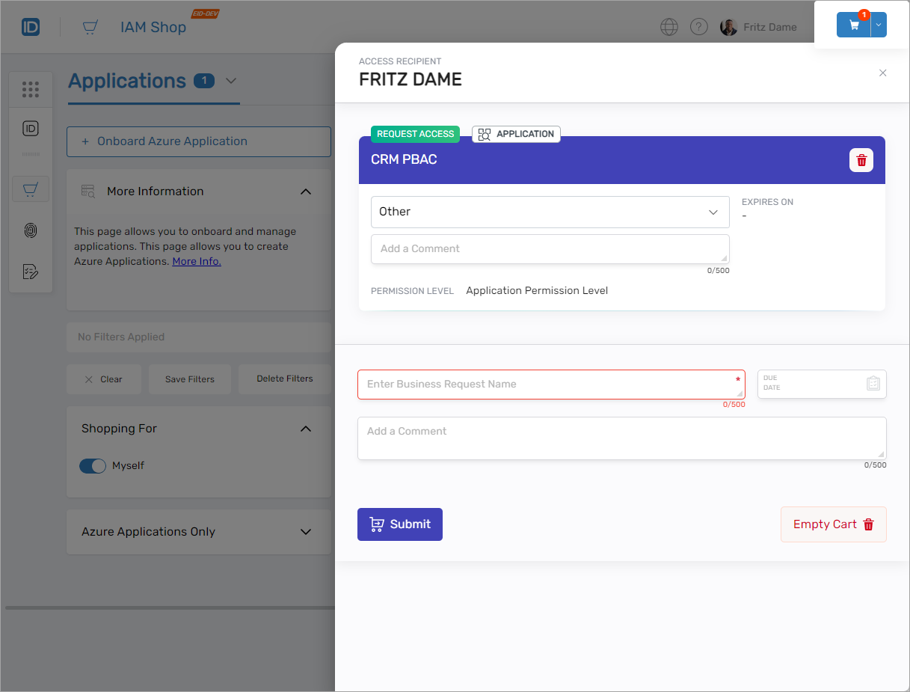The width and height of the screenshot is (910, 692).
Task: Click the fingerprint icon in sidebar
Action: point(31,230)
